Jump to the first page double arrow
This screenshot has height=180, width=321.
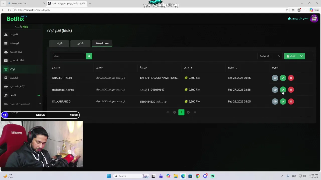tap(168, 112)
